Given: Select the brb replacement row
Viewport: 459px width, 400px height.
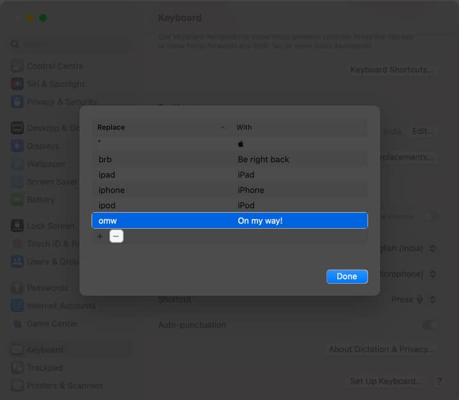Looking at the screenshot, I should click(229, 160).
